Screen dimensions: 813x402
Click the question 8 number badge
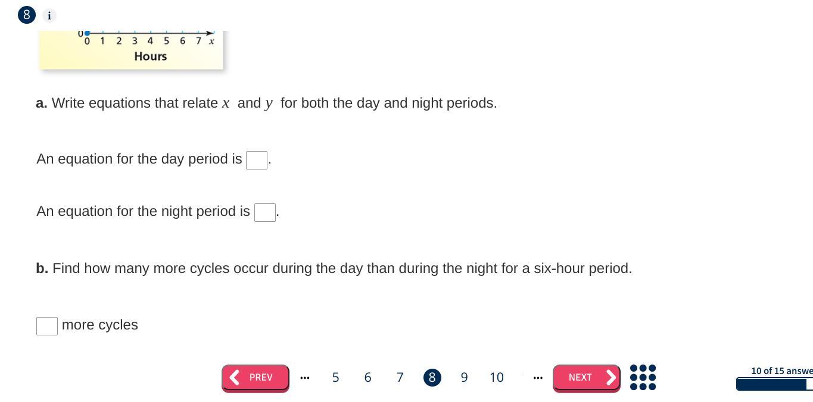coord(27,15)
